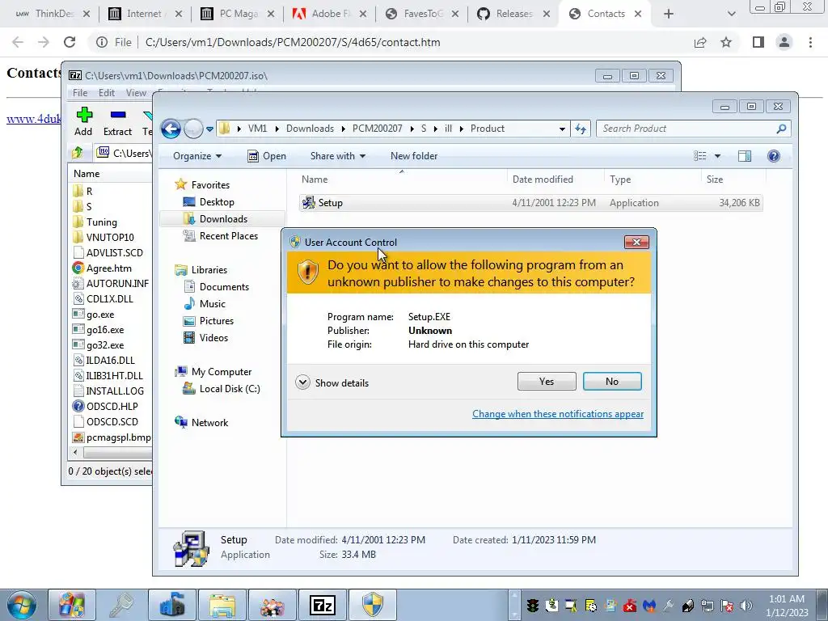Viewport: 828px width, 621px height.
Task: Open Documents library in sidebar
Action: pyautogui.click(x=217, y=287)
